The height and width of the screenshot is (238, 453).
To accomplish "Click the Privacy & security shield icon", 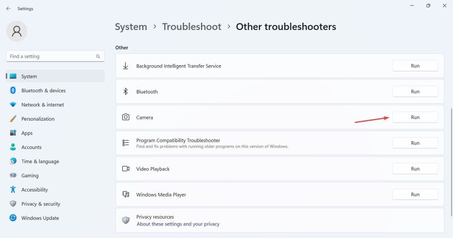I will point(12,204).
